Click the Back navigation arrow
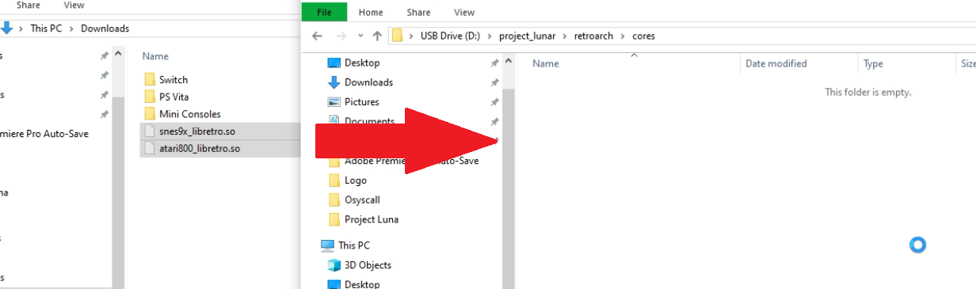 click(317, 36)
